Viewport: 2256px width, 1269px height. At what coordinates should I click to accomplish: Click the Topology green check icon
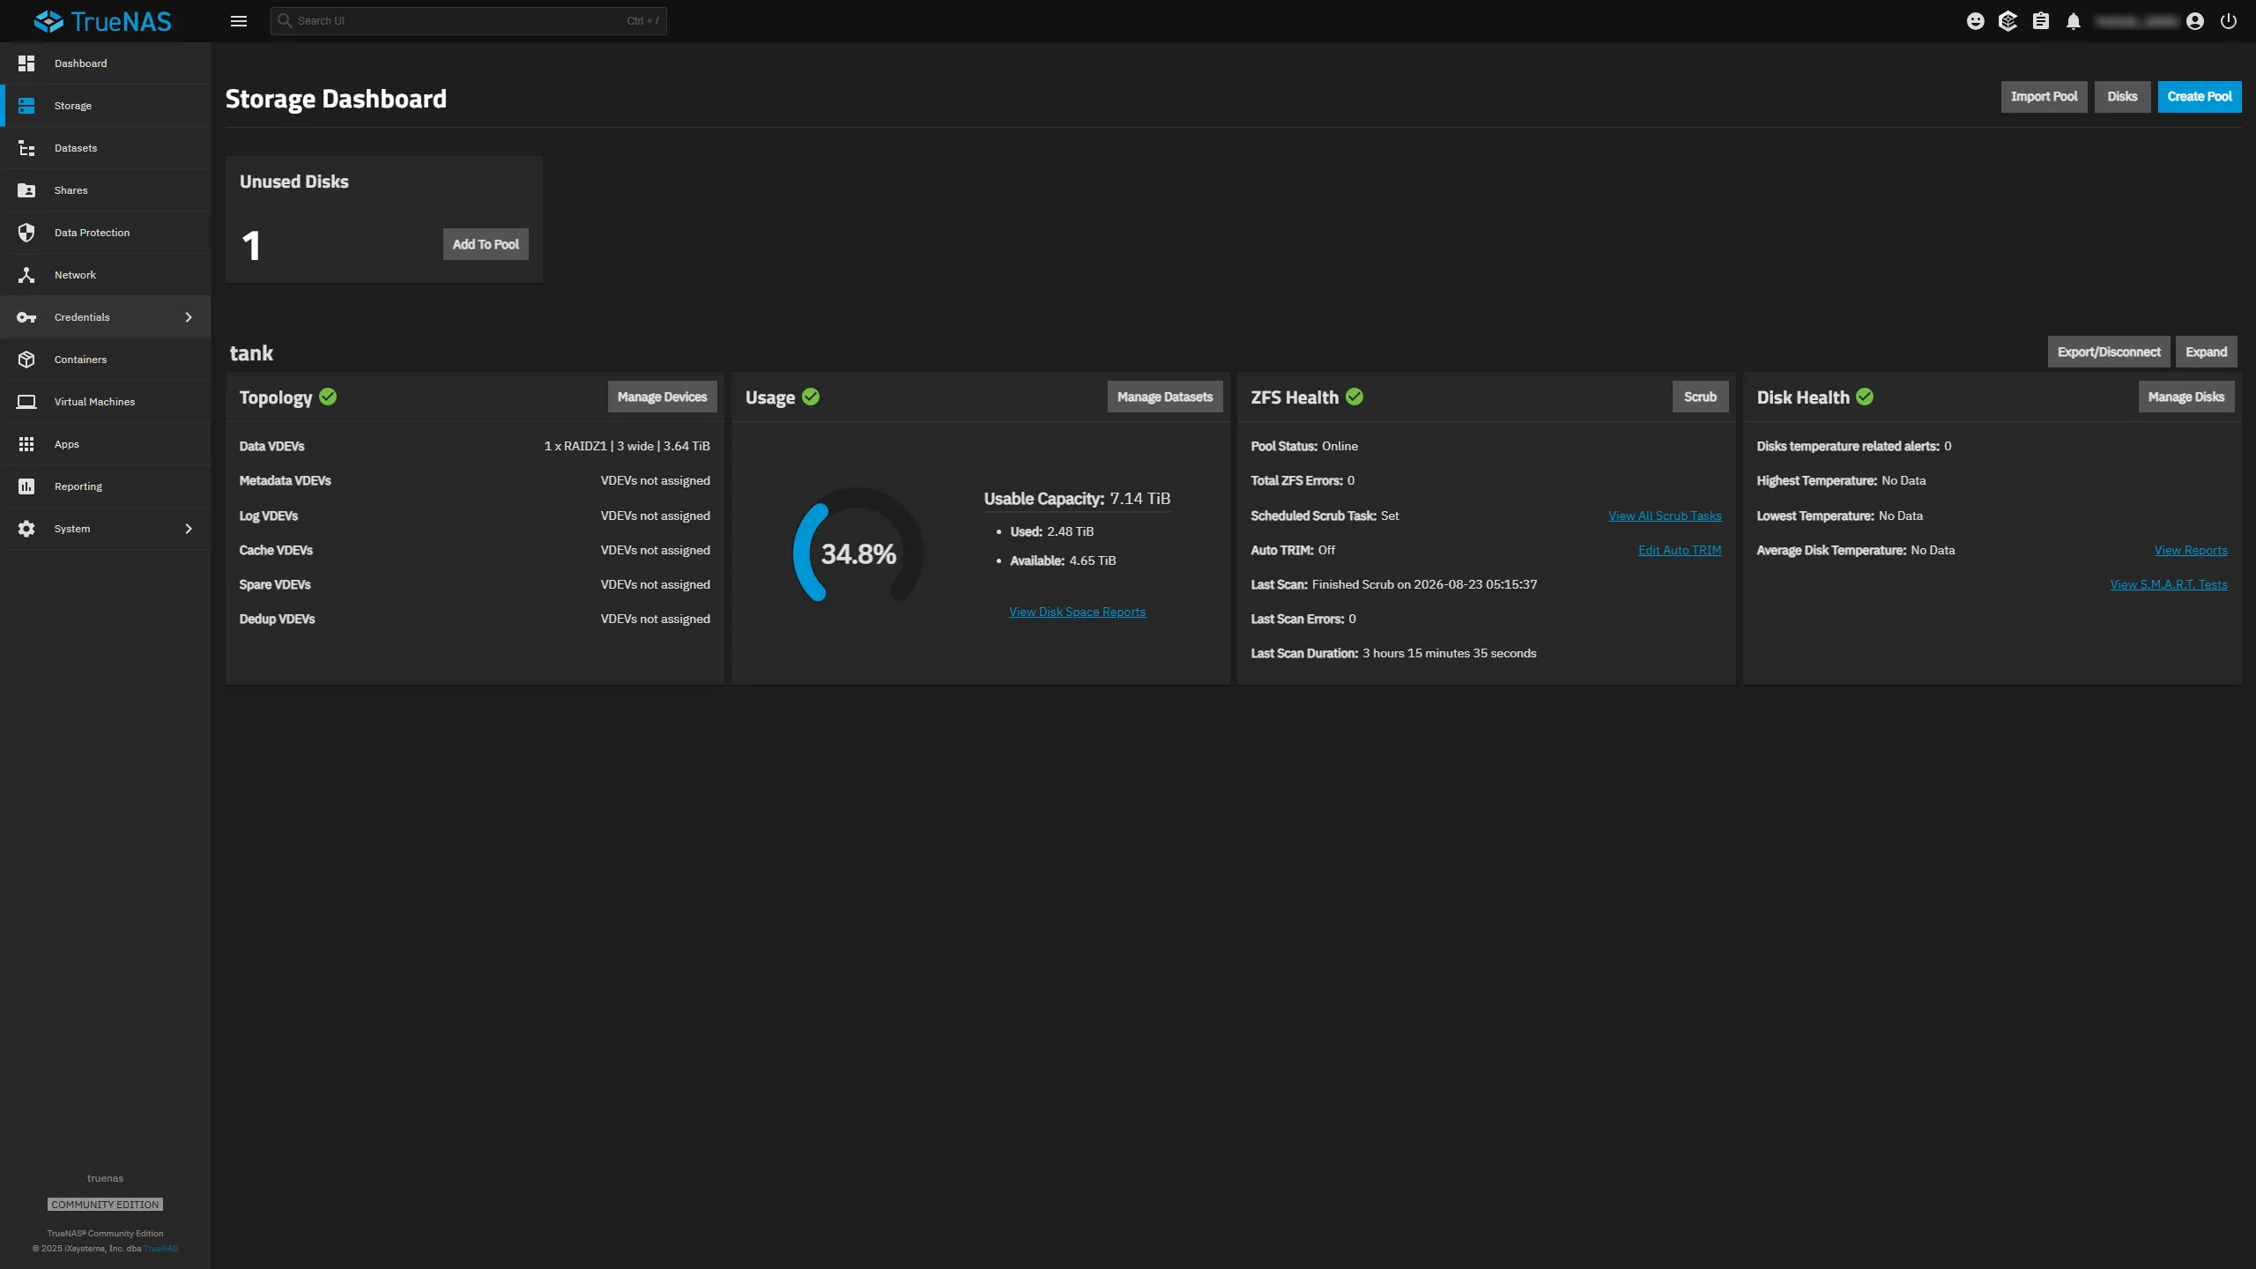coord(328,397)
